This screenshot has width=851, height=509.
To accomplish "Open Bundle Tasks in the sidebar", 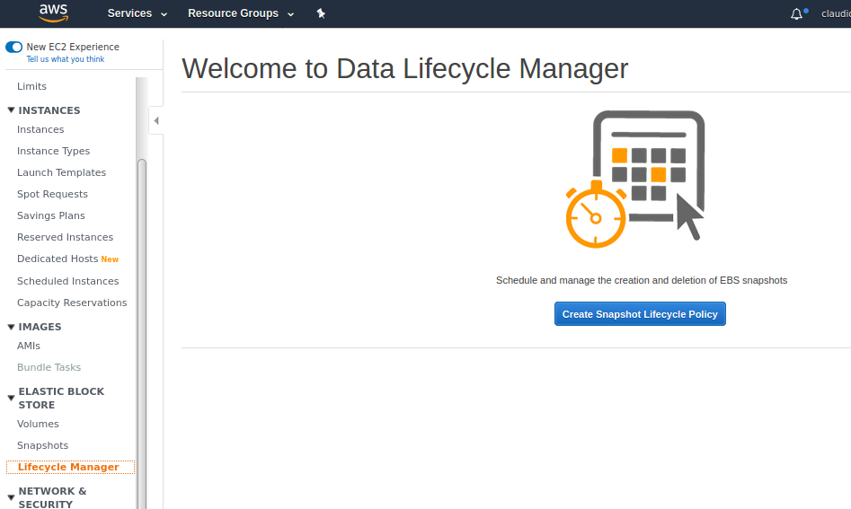I will (x=49, y=367).
